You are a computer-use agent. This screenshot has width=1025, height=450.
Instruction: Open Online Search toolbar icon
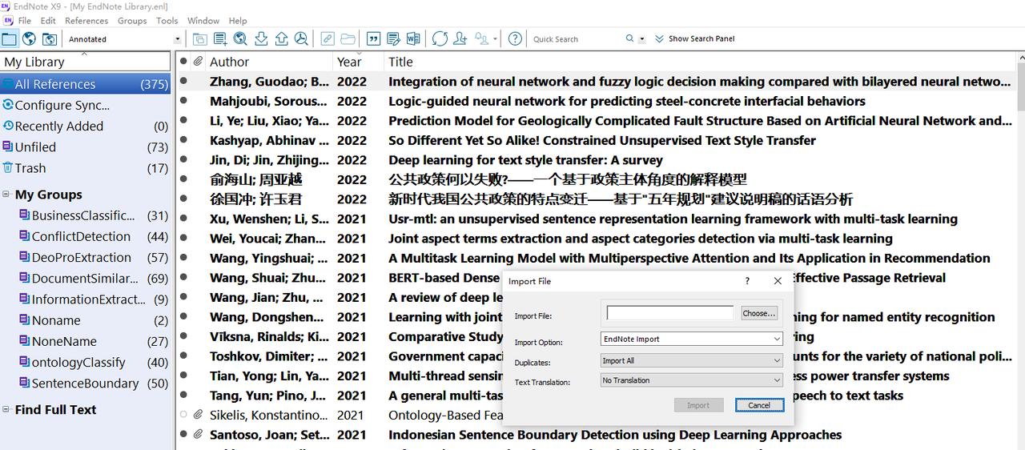coord(239,38)
